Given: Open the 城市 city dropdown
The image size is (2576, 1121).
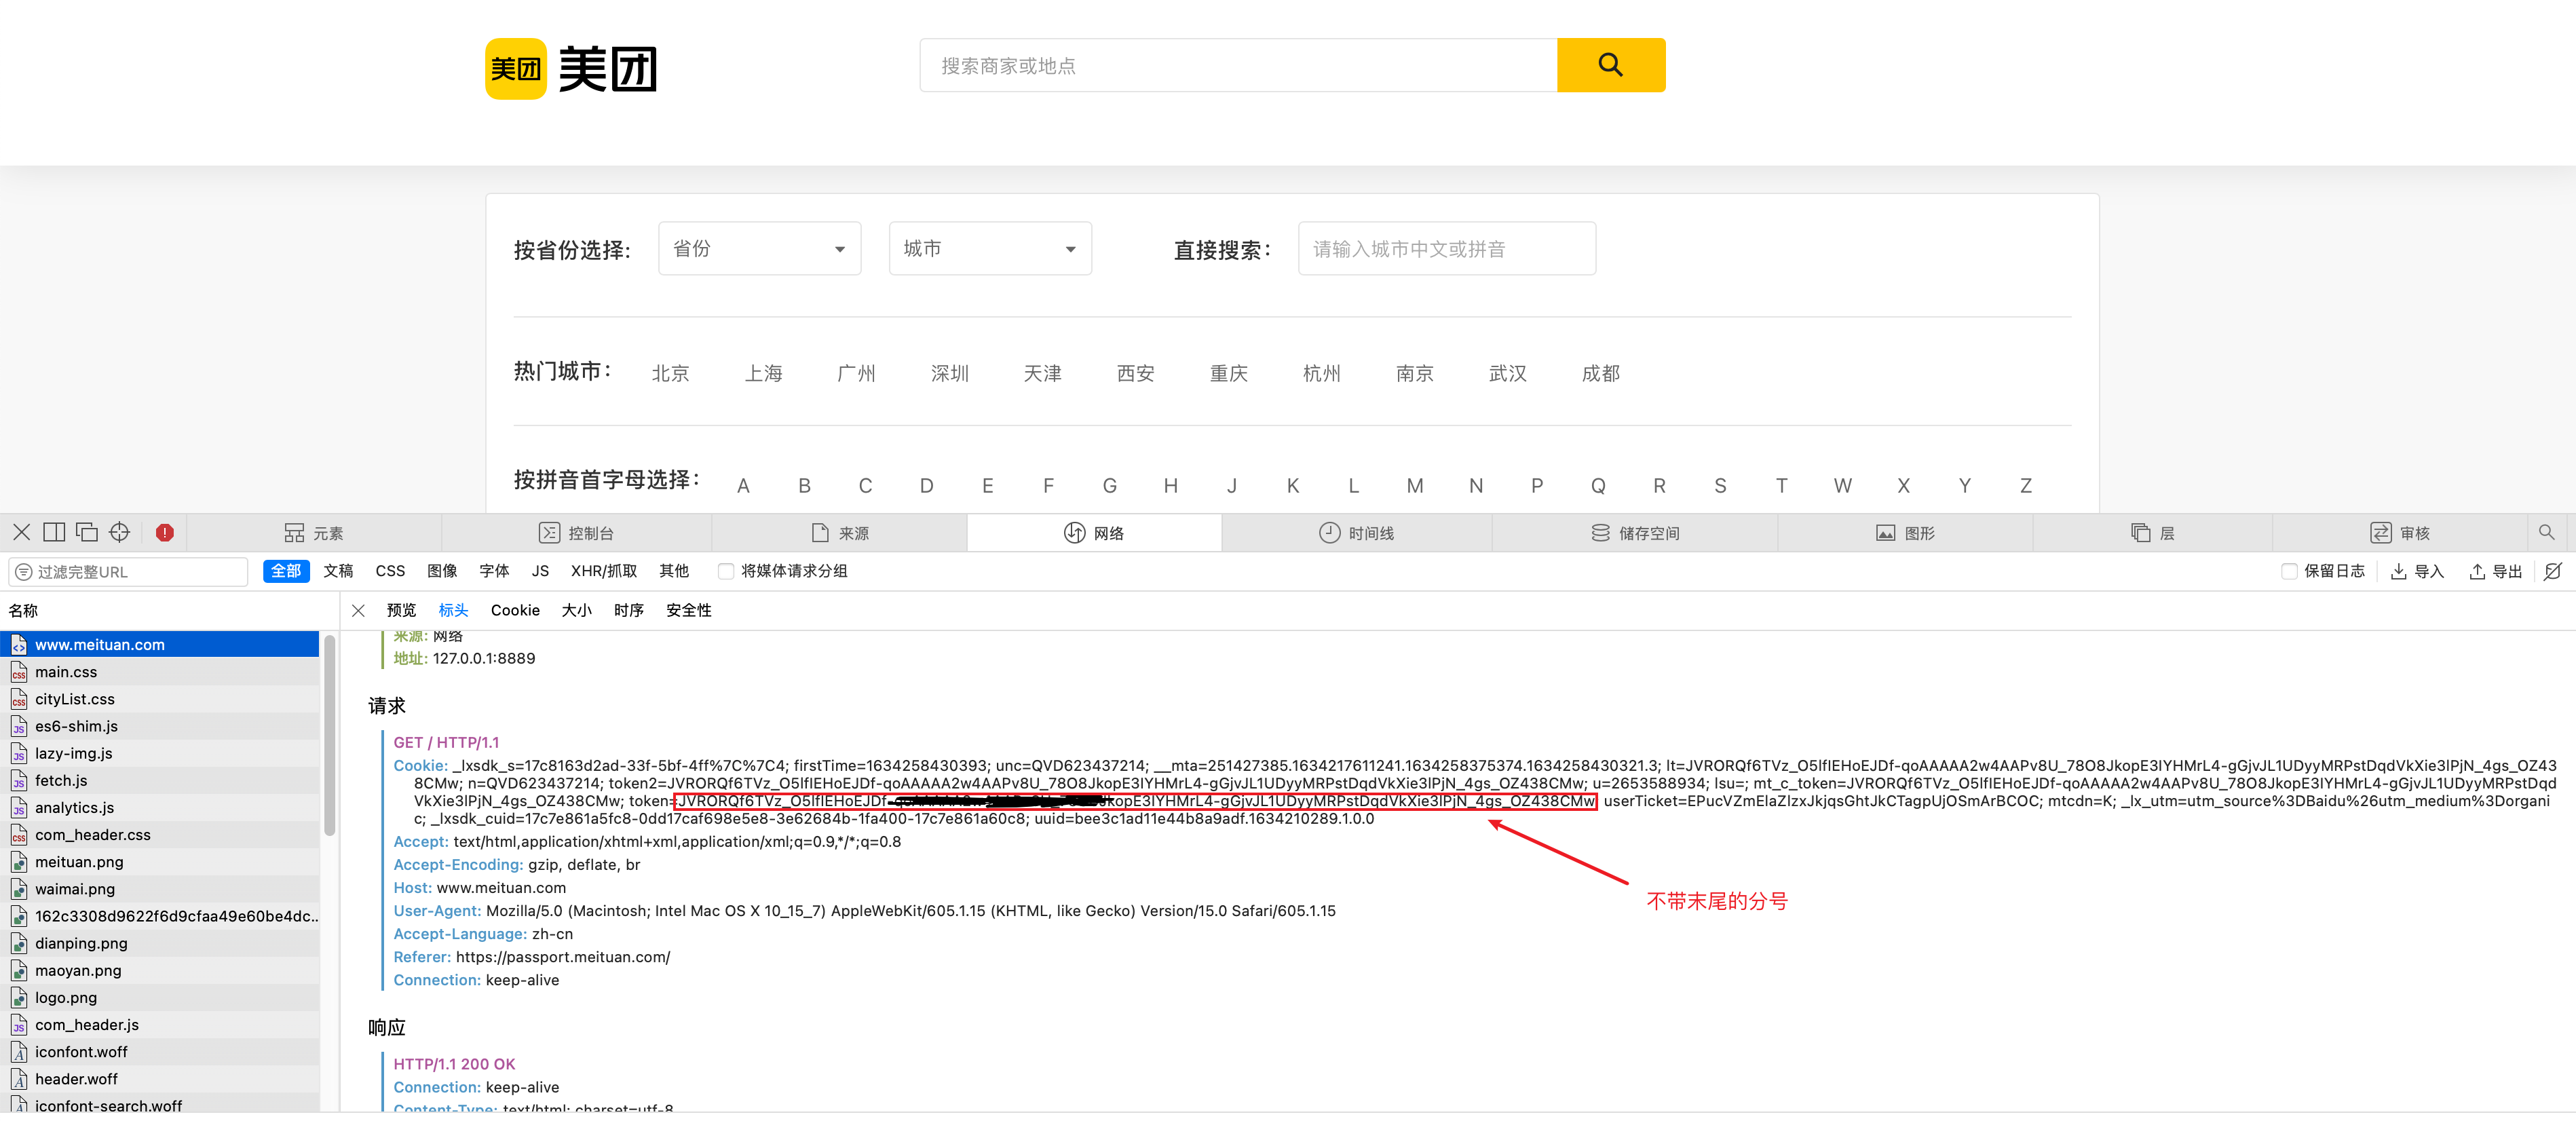Looking at the screenshot, I should (990, 248).
